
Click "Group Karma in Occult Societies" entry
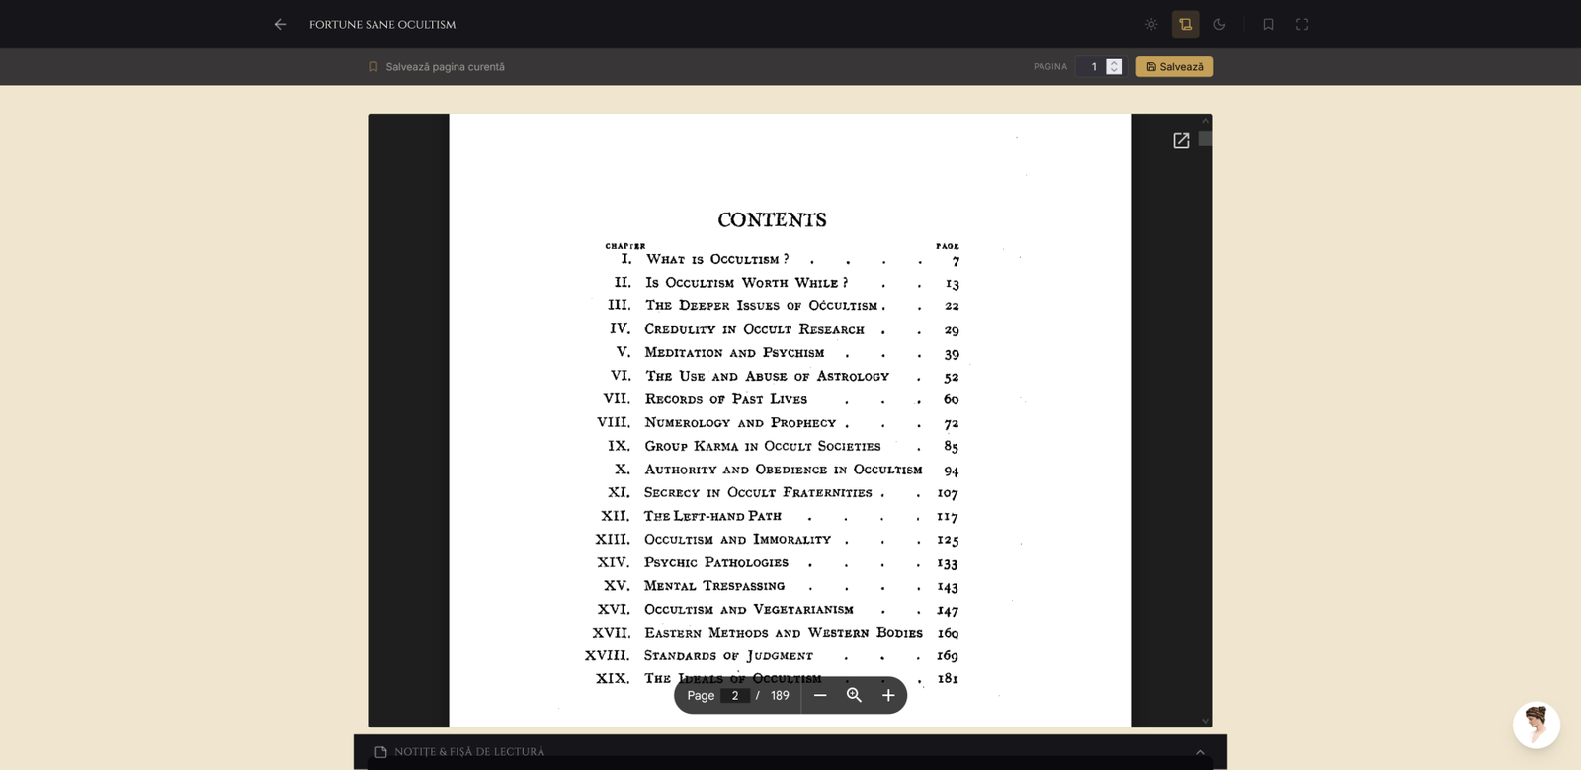tap(763, 447)
